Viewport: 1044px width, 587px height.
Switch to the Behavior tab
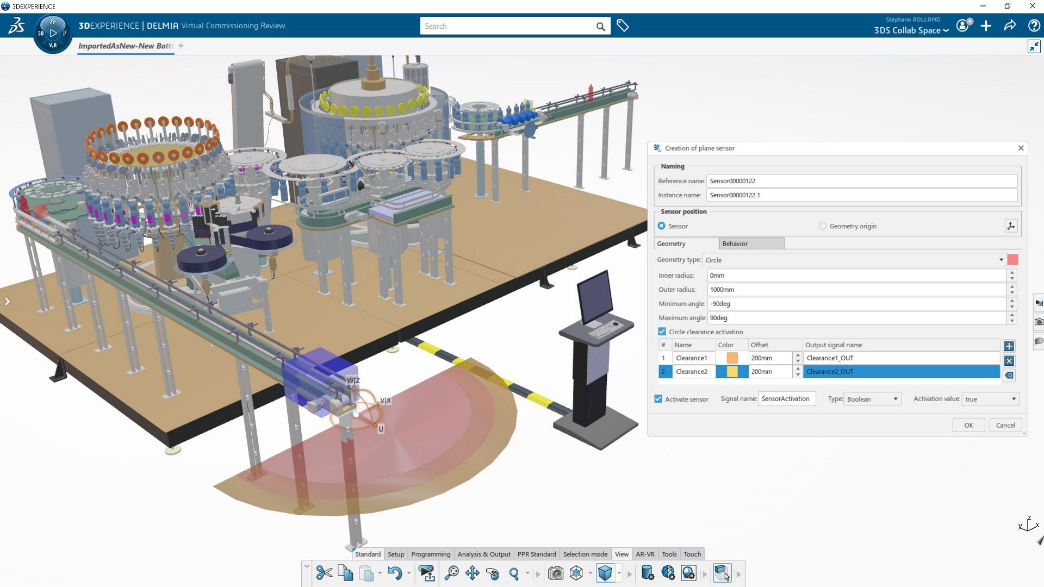(750, 243)
